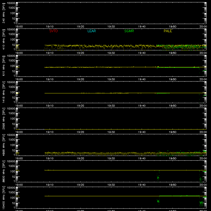Click the cyan LEAR station label
This screenshot has height=211, width=211.
(92, 31)
